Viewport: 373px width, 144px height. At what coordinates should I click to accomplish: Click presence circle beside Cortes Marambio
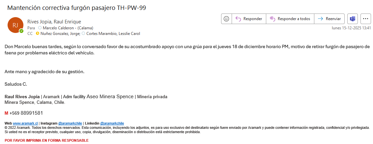coord(83,34)
